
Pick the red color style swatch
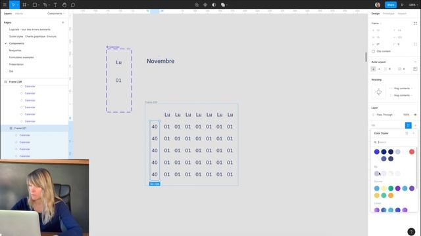click(x=412, y=152)
